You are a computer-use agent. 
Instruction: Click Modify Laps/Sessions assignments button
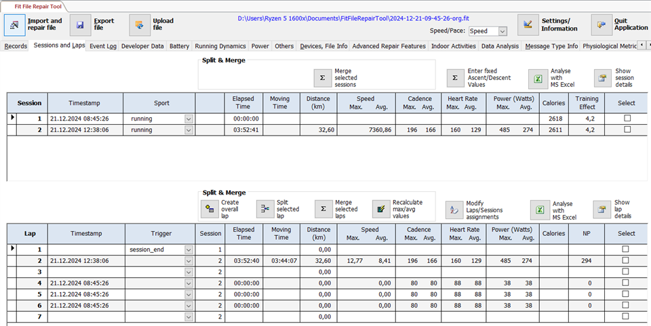point(454,210)
